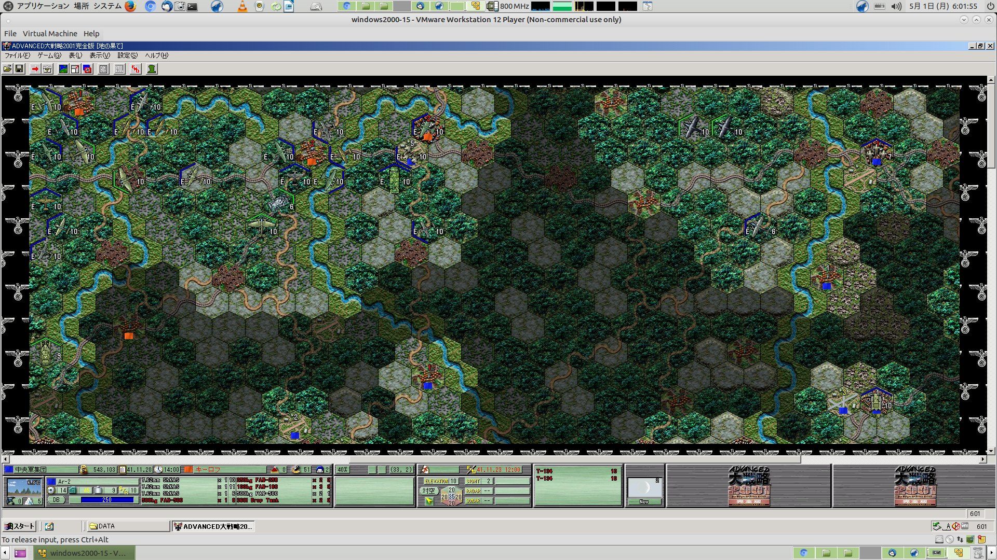The height and width of the screenshot is (560, 997).
Task: Click the red End turn icon
Action: click(136, 69)
